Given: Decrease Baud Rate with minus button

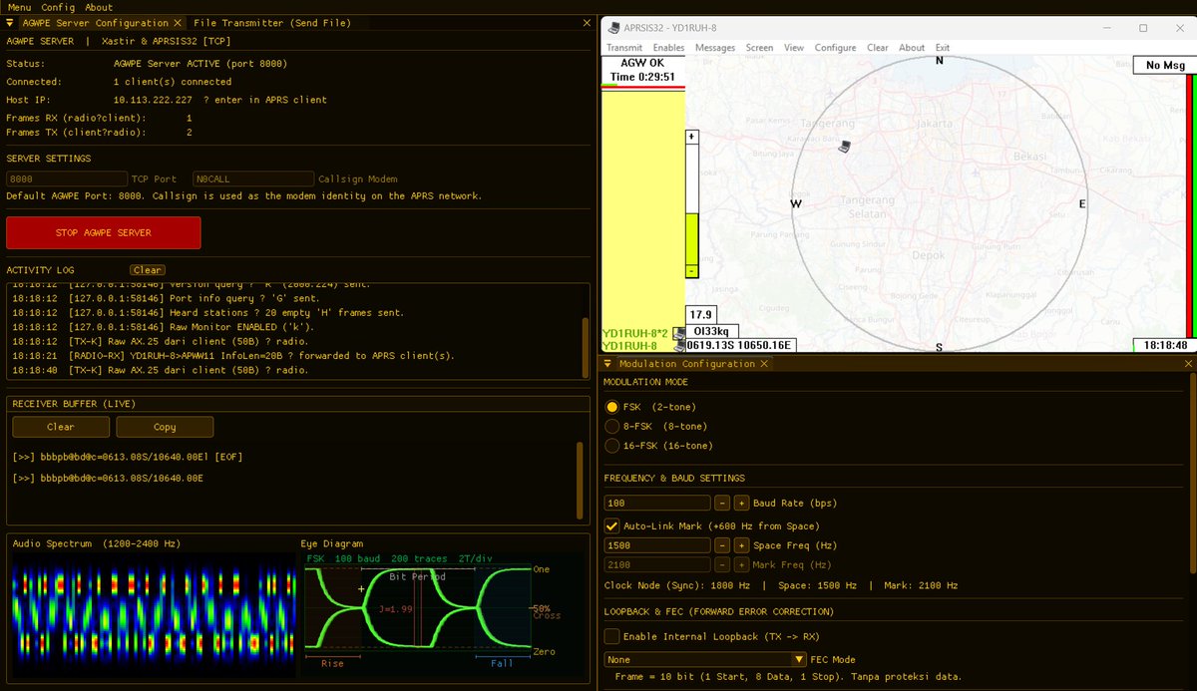Looking at the screenshot, I should pos(722,504).
